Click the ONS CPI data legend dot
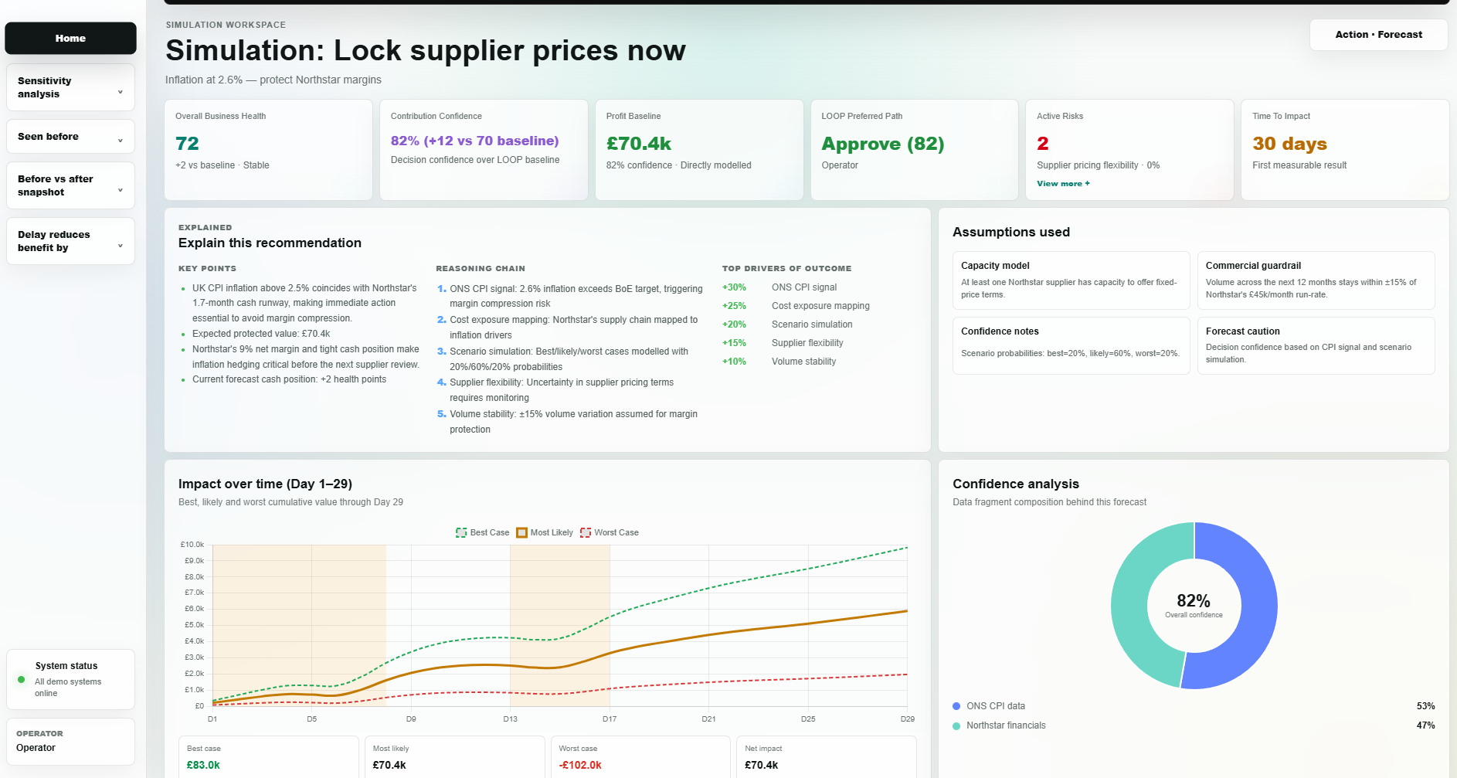This screenshot has height=778, width=1457. pyautogui.click(x=956, y=706)
